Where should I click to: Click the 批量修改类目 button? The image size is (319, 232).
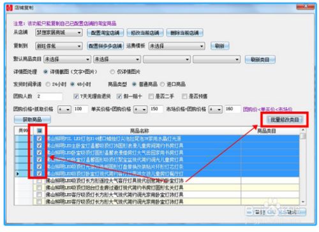tap(285, 120)
